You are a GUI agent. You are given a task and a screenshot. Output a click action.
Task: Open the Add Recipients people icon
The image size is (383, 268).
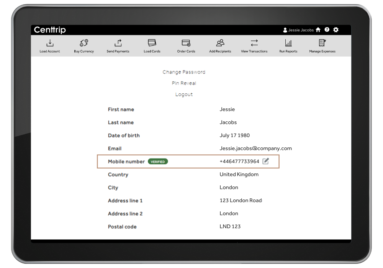click(x=220, y=43)
